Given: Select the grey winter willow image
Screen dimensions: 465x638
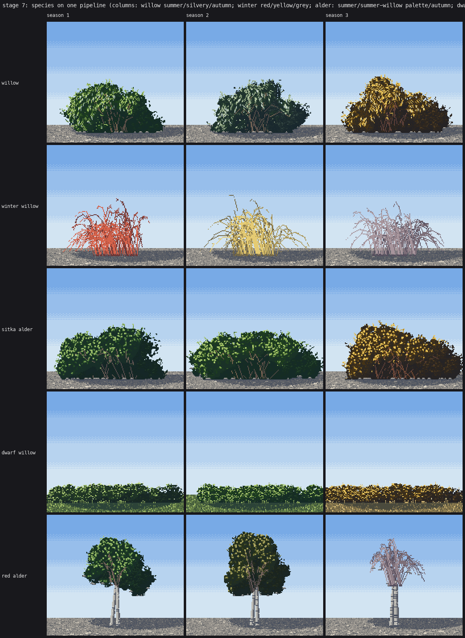Looking at the screenshot, I should click(394, 205).
